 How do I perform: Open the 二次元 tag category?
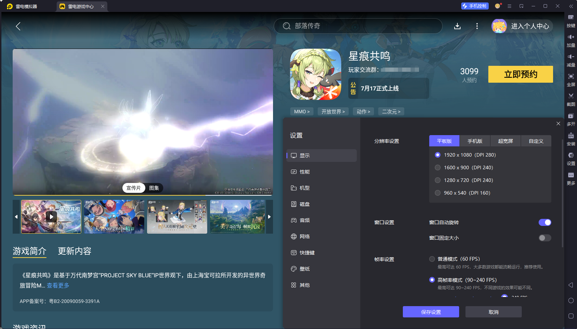pyautogui.click(x=391, y=112)
